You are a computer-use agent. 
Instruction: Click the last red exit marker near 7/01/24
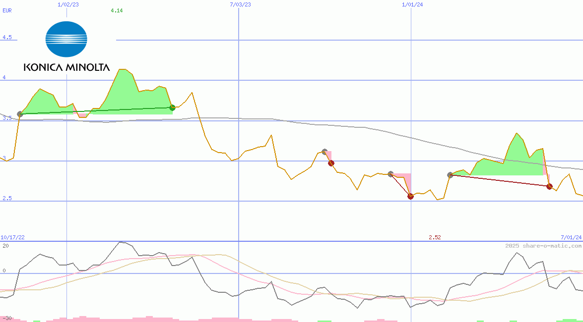pos(549,186)
